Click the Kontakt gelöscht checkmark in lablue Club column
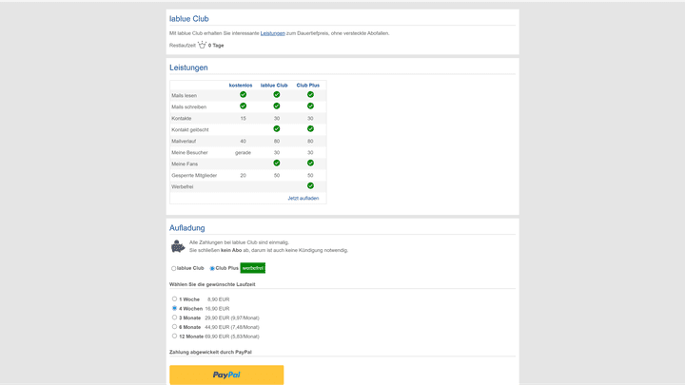 click(x=277, y=128)
